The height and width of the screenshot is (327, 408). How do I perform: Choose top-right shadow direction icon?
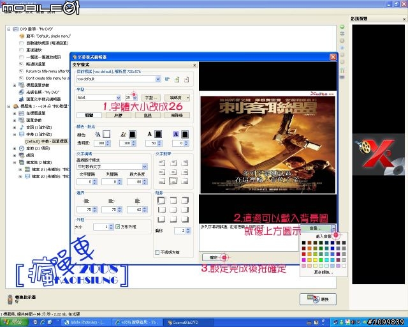click(185, 201)
